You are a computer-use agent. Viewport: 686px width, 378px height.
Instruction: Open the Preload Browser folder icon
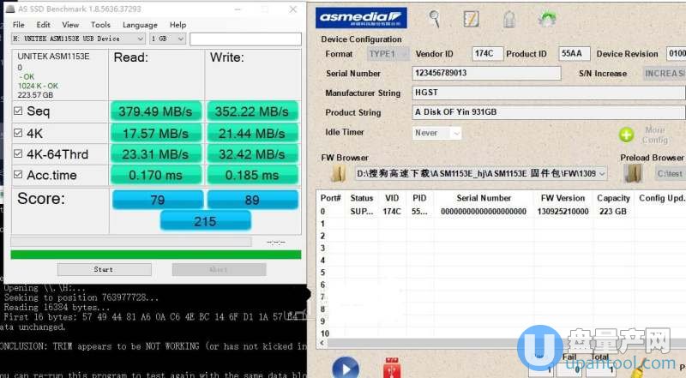point(635,173)
